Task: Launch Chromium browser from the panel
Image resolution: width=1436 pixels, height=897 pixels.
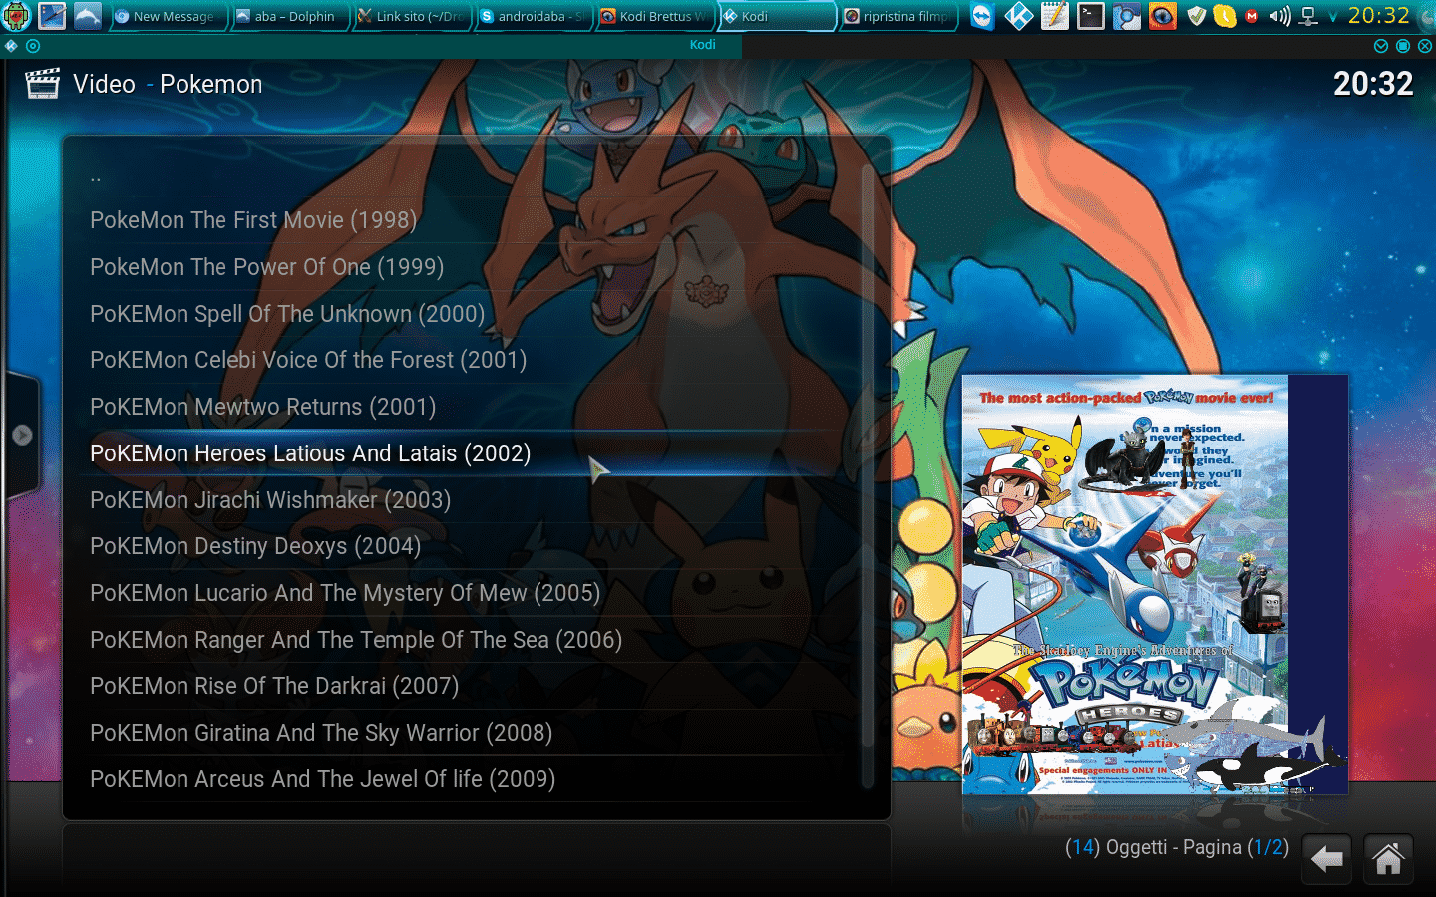Action: point(1126,16)
